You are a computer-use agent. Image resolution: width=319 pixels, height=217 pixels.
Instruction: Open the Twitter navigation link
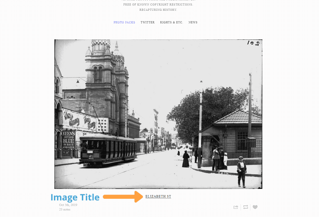(147, 22)
